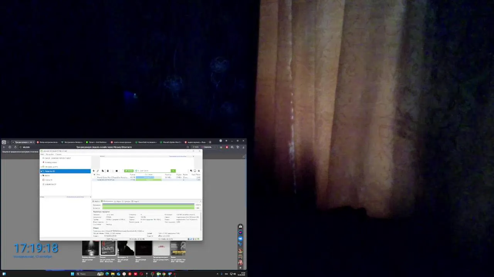Show hidden system tray icons chevron

[x=217, y=274]
